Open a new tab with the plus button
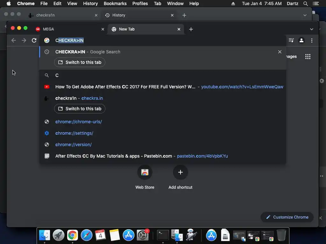326x244 pixels. tap(191, 29)
